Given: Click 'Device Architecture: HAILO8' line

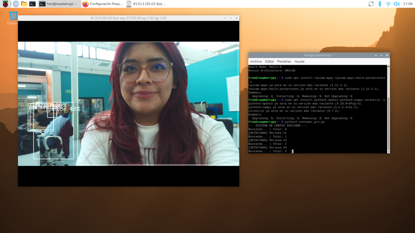Looking at the screenshot, I should click(x=272, y=70).
